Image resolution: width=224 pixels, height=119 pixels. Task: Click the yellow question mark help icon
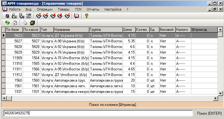(x=86, y=16)
